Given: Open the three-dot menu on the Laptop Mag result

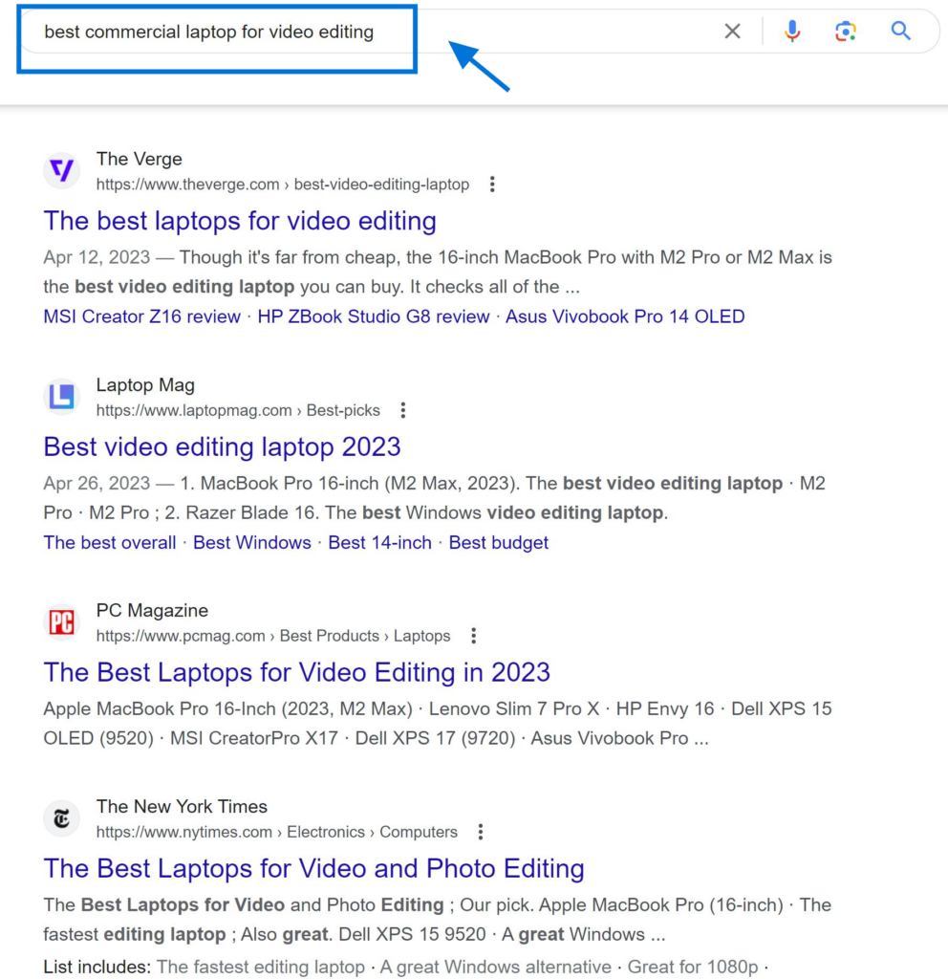Looking at the screenshot, I should [402, 409].
